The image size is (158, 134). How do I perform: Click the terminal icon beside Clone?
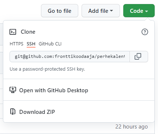[13, 32]
